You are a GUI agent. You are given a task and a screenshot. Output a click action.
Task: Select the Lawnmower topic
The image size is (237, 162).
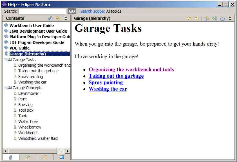pyautogui.click(x=28, y=93)
